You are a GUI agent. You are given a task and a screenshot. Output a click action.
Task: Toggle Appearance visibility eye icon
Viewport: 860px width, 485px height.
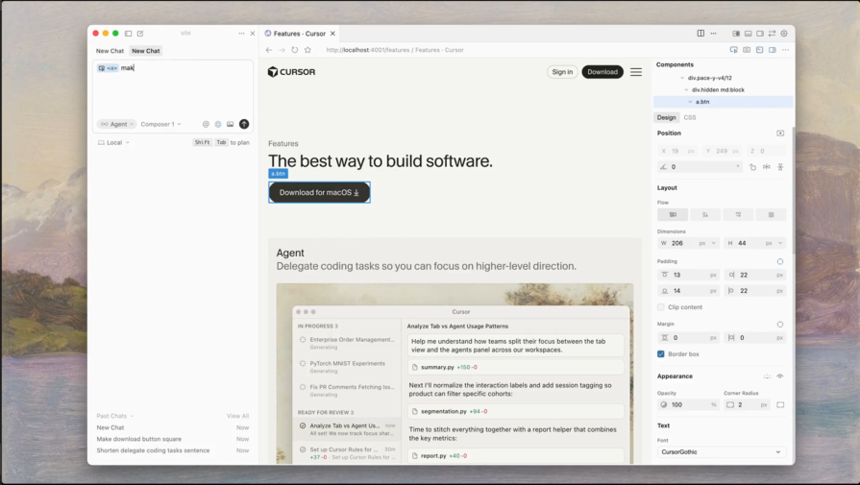[x=780, y=376]
